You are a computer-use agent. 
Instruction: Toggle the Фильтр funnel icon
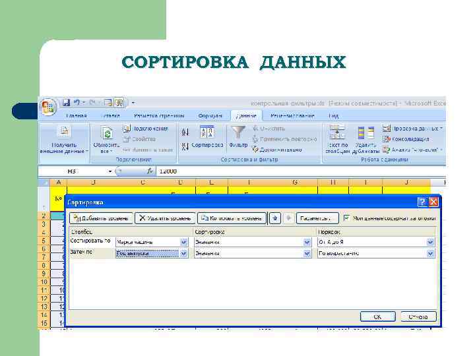pos(238,133)
